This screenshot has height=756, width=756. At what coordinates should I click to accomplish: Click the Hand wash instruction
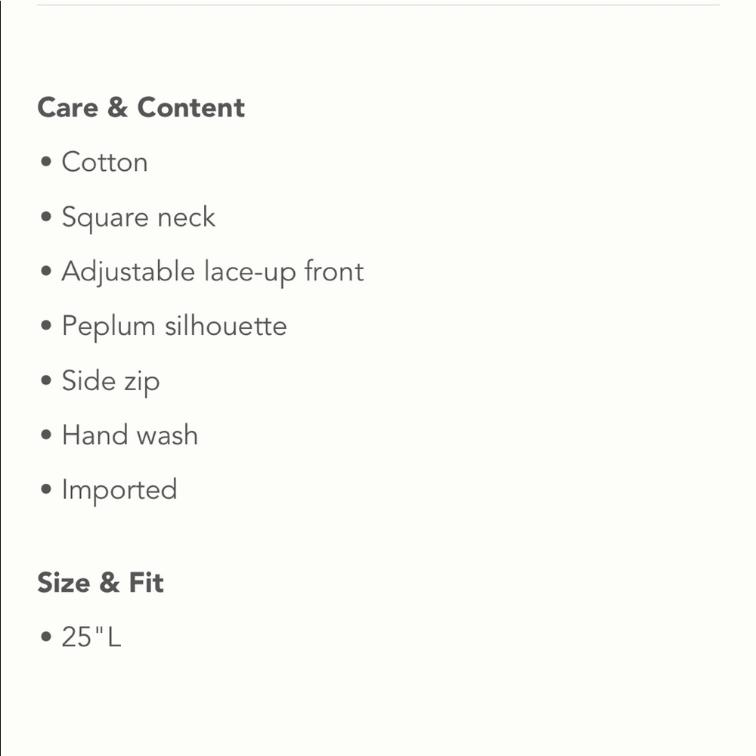pyautogui.click(x=130, y=435)
